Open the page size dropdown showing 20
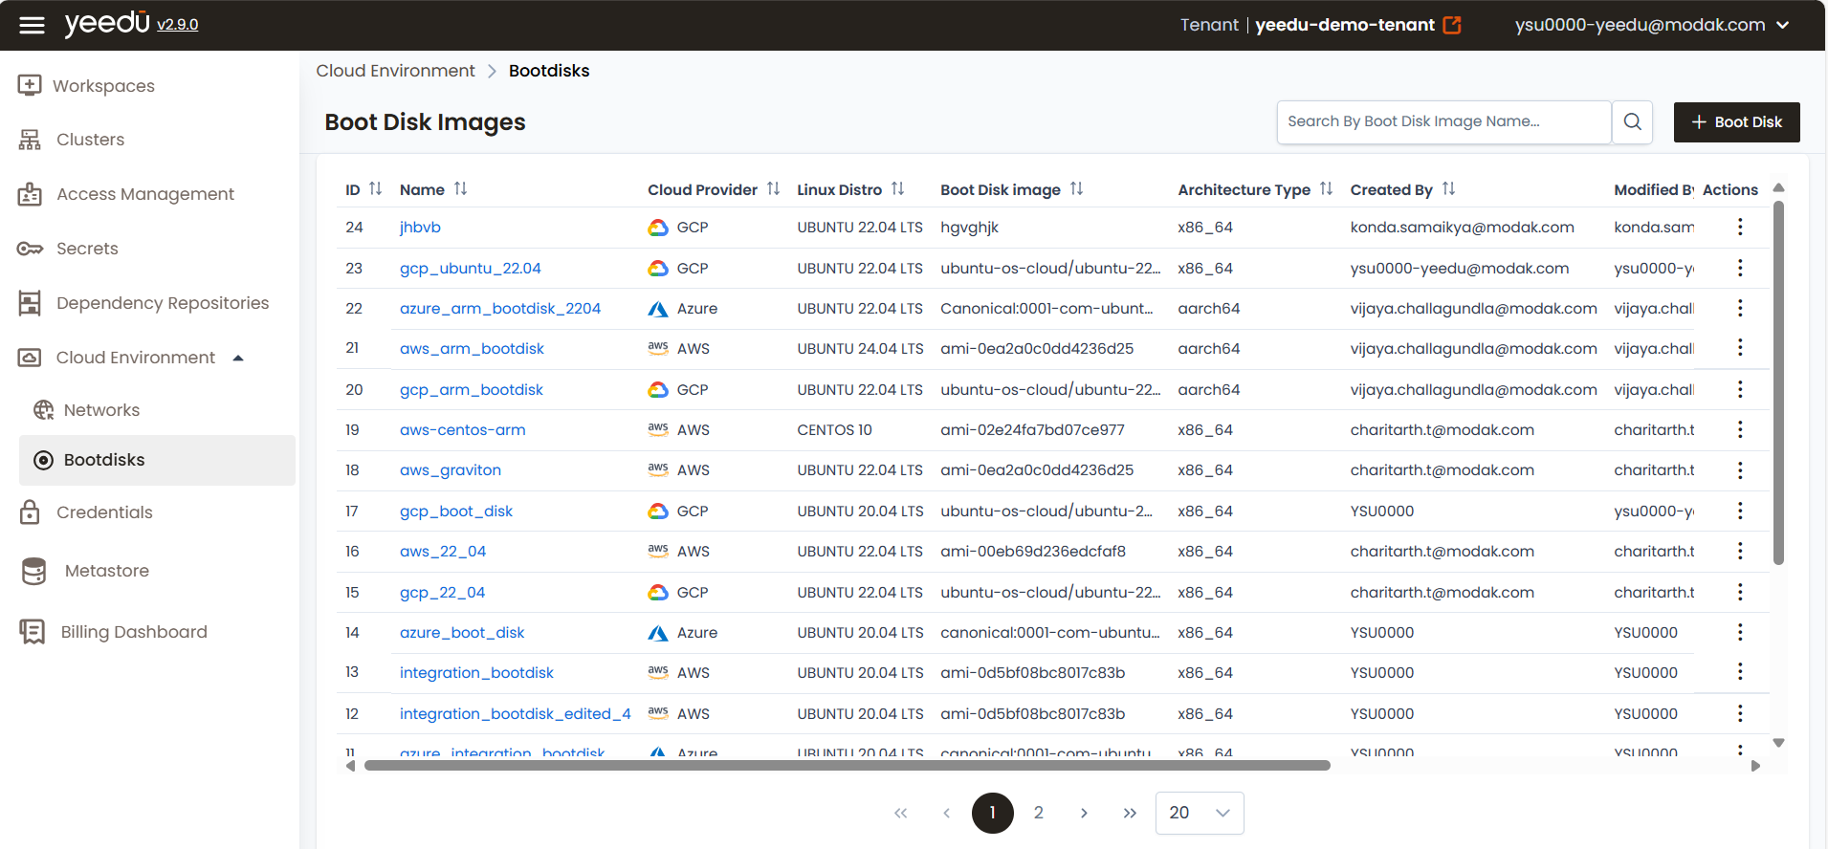This screenshot has width=1828, height=849. [1200, 813]
